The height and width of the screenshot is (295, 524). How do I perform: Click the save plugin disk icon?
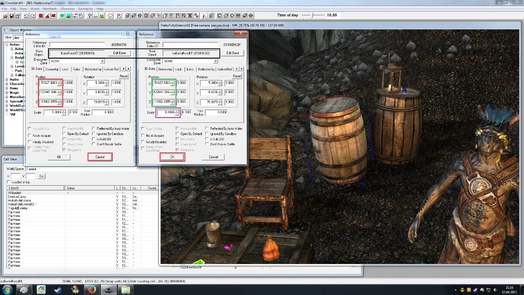click(12, 15)
